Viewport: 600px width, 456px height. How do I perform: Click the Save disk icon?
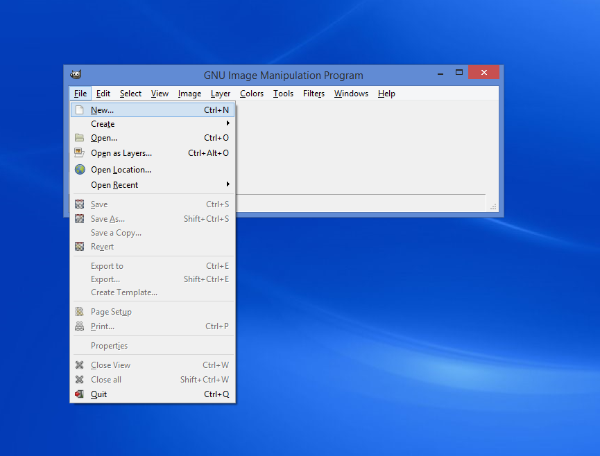[x=79, y=204]
